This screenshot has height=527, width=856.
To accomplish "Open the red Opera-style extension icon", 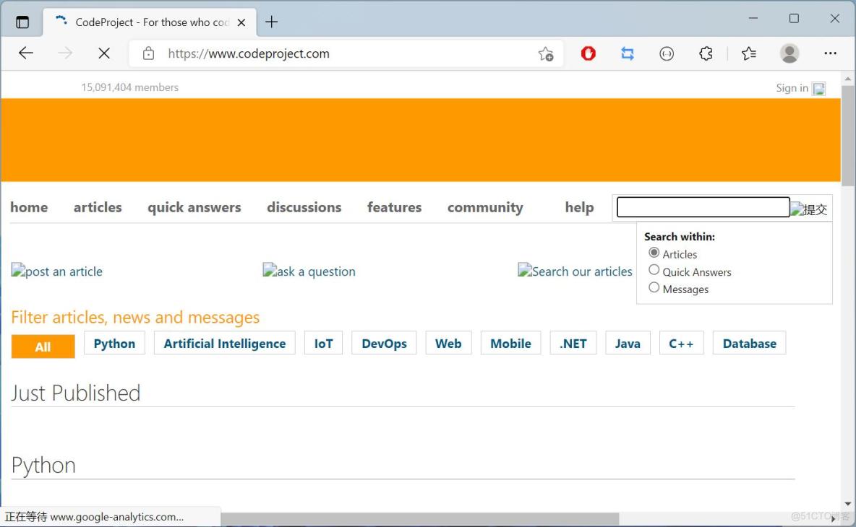I will (x=588, y=53).
